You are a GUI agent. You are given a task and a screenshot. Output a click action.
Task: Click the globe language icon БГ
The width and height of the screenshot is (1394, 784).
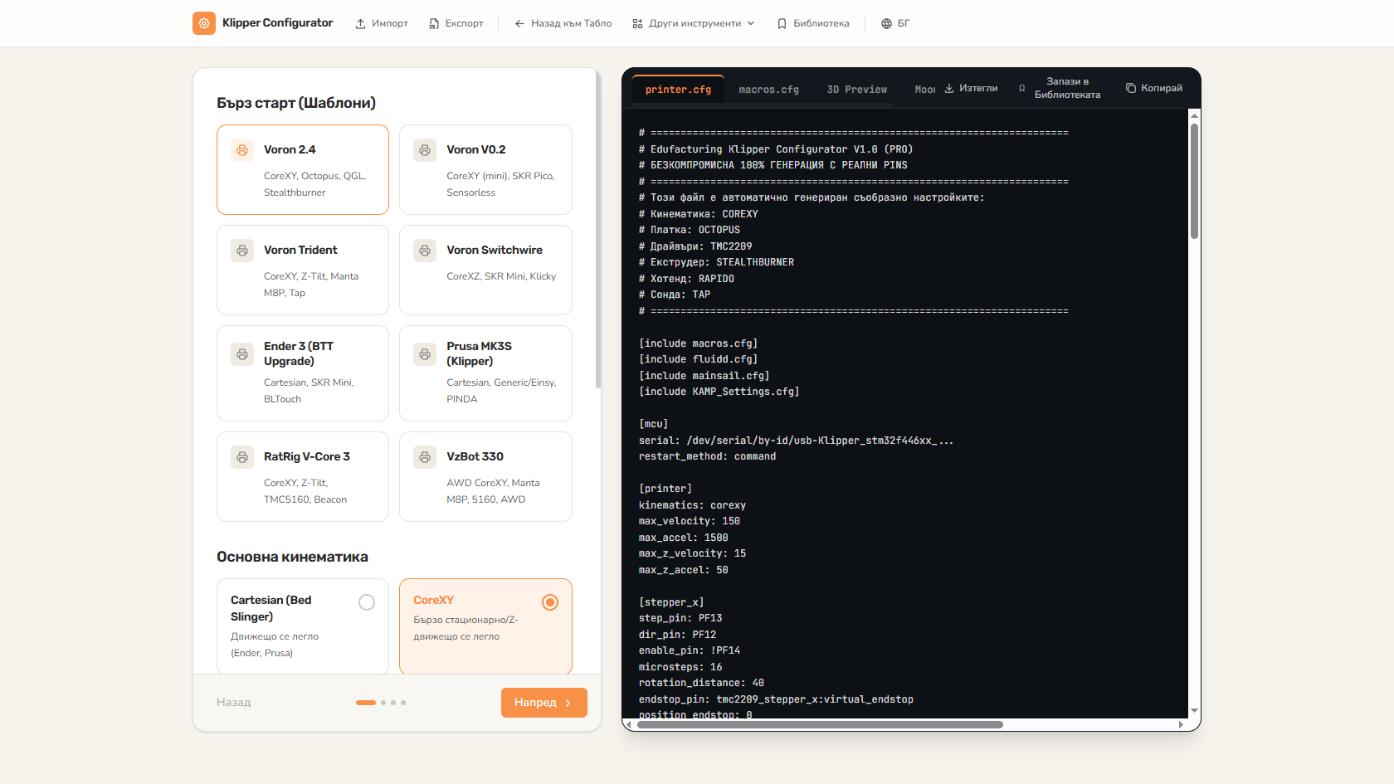(x=886, y=24)
